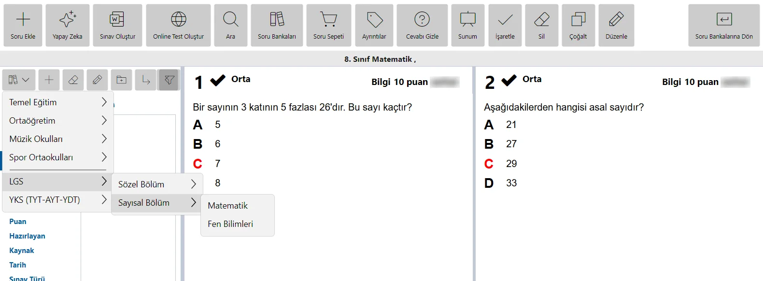763x281 pixels.
Task: Select answer C of question 1
Action: pyautogui.click(x=198, y=164)
